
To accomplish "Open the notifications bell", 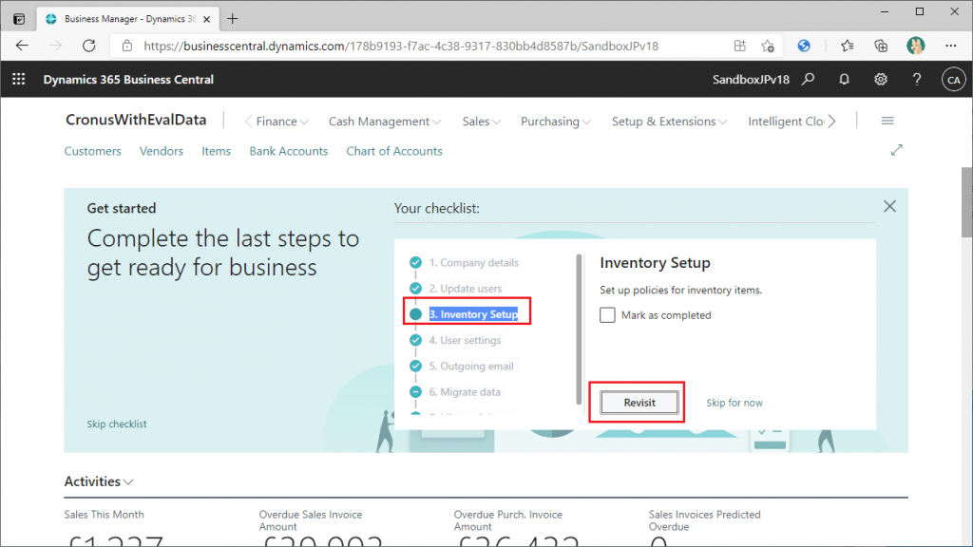I will pos(844,80).
